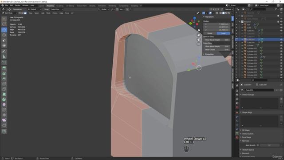Image resolution: width=284 pixels, height=160 pixels.
Task: Select the Knife tool
Action: pos(4,89)
